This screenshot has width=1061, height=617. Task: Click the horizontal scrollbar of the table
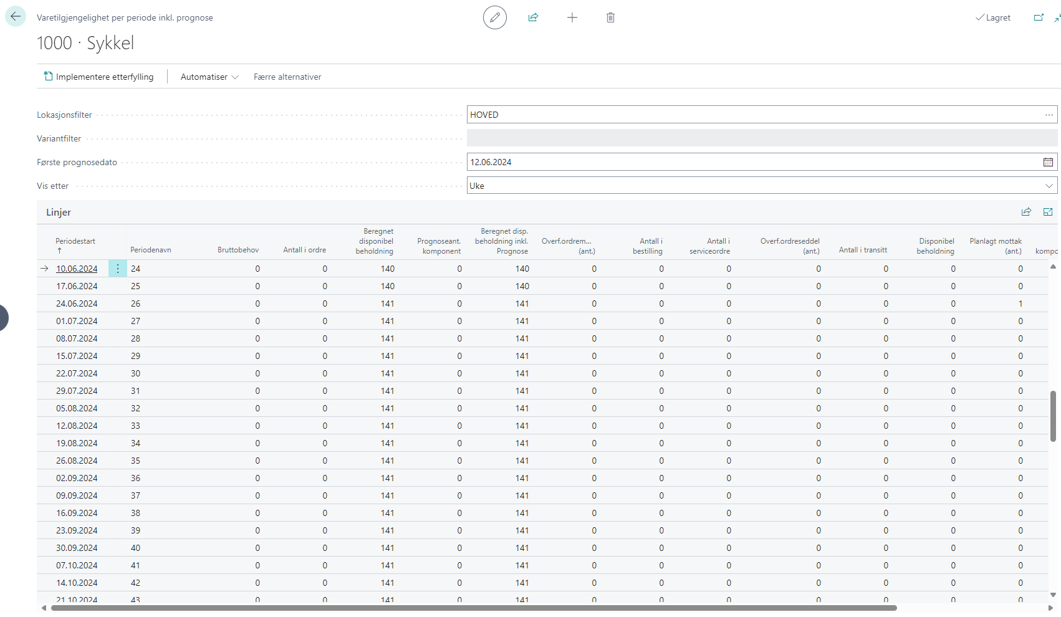point(474,608)
